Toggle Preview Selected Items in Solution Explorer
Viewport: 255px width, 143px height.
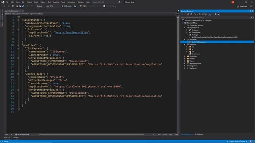click(218, 14)
